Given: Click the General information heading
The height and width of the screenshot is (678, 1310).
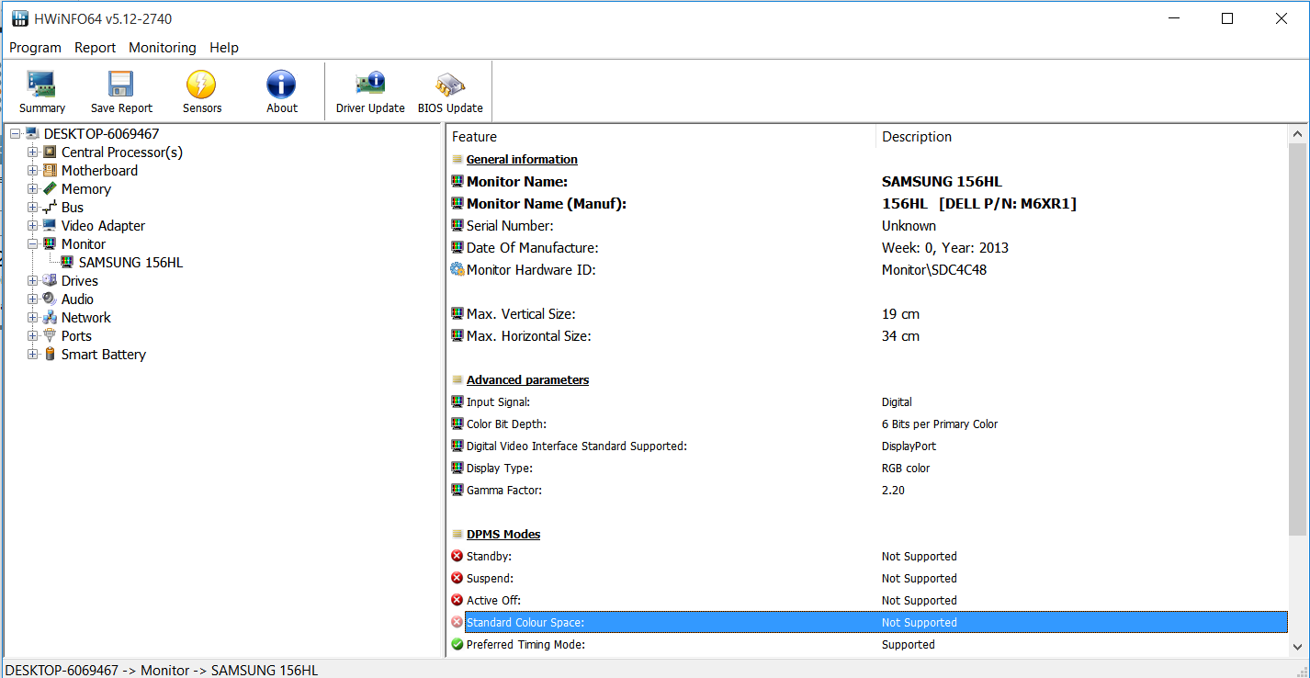Looking at the screenshot, I should coord(522,160).
